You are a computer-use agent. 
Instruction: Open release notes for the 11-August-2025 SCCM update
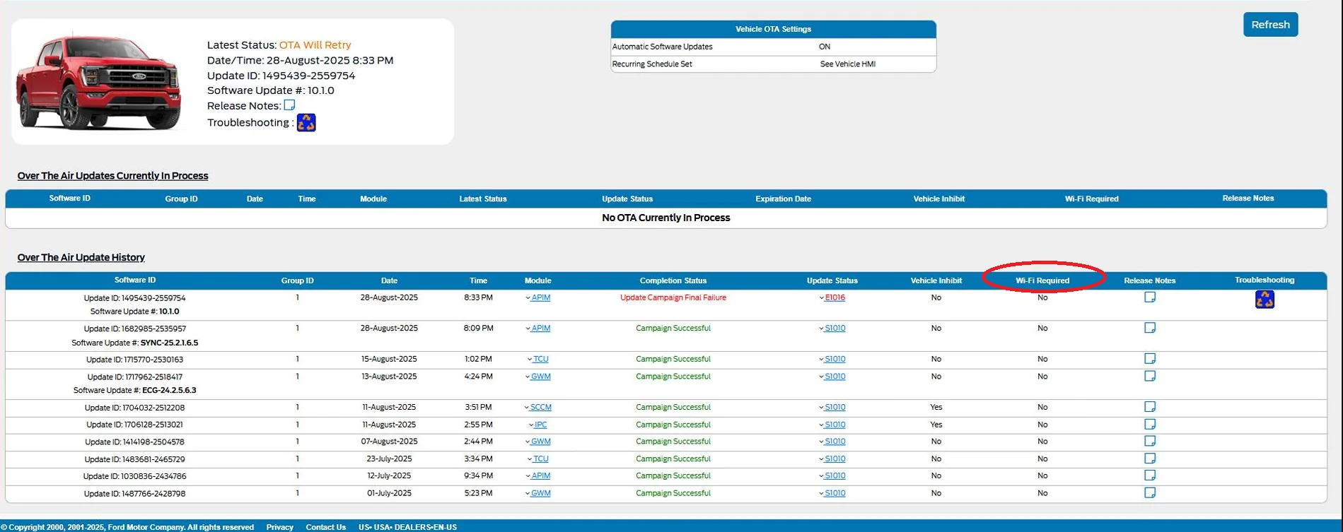[x=1150, y=407]
